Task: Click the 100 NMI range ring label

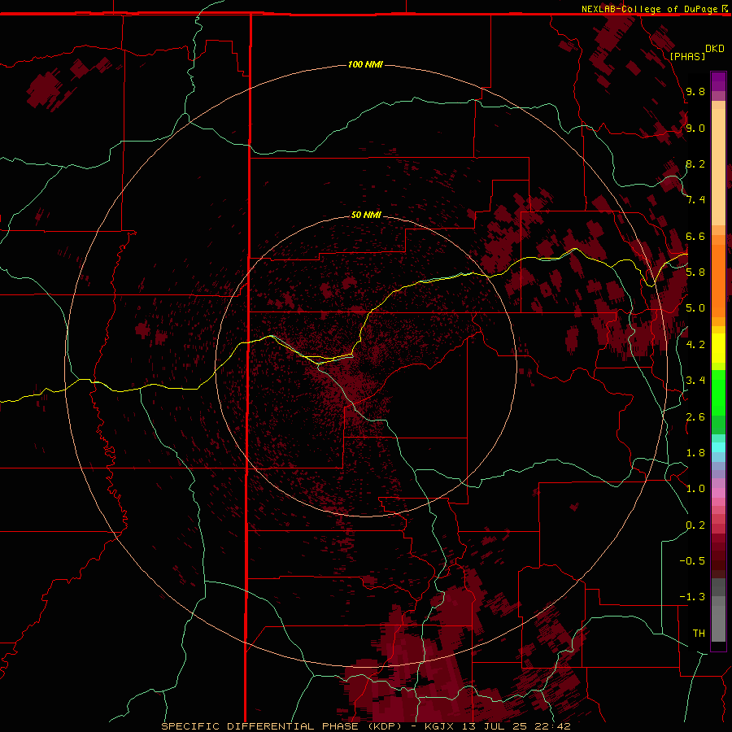Action: coord(365,64)
